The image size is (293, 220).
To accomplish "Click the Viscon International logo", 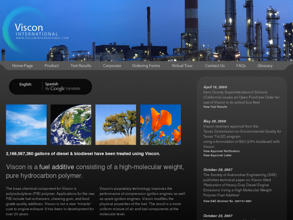I will click(x=35, y=30).
